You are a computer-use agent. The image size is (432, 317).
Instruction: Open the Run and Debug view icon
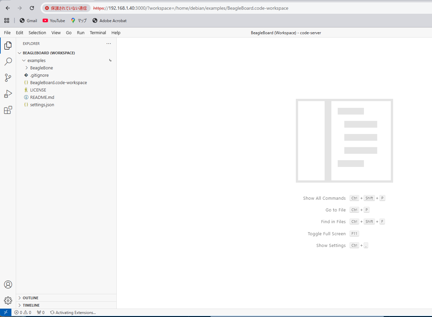click(x=8, y=94)
